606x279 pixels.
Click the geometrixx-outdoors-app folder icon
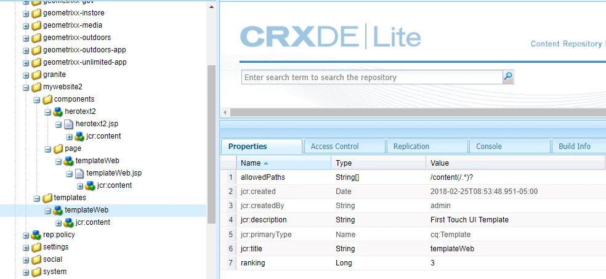pos(36,51)
